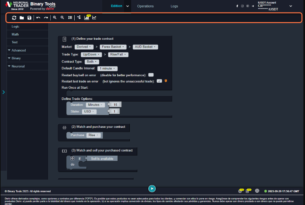
Task: Open the language globe icon
Action: (x=257, y=191)
